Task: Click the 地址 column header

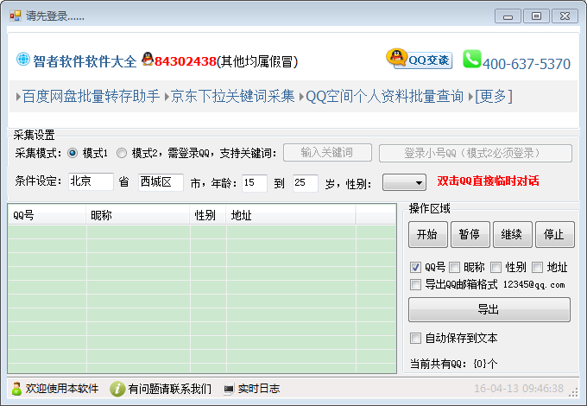Action: (x=291, y=215)
